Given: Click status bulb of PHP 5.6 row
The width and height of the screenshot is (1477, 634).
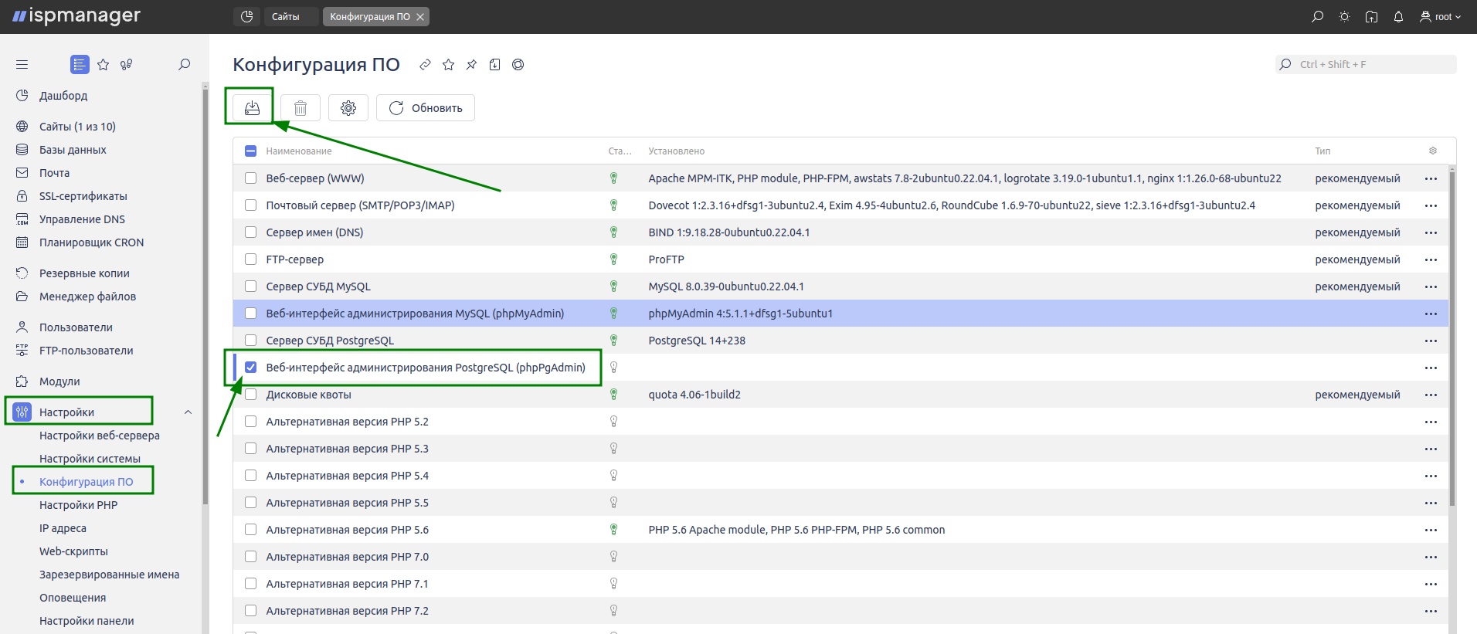Looking at the screenshot, I should [x=614, y=530].
